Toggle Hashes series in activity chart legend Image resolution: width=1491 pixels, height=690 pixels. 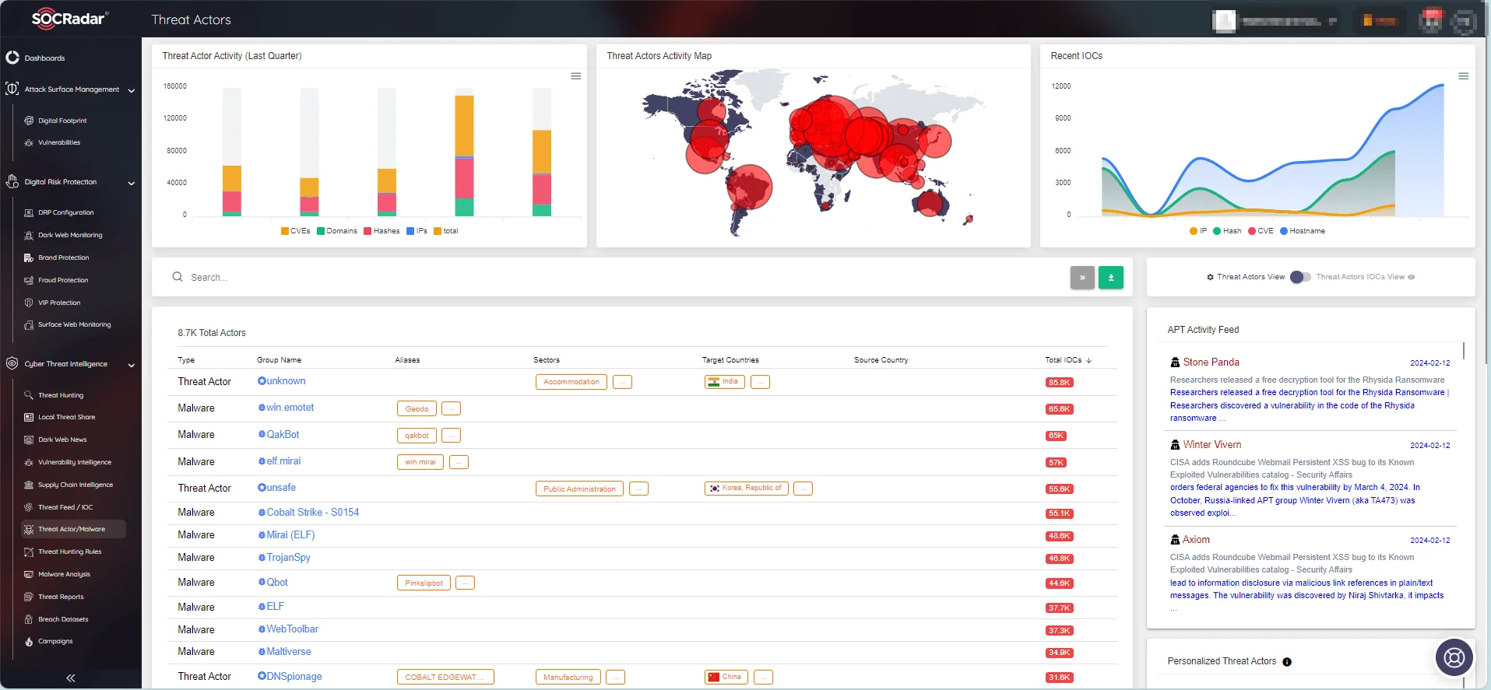pyautogui.click(x=382, y=231)
